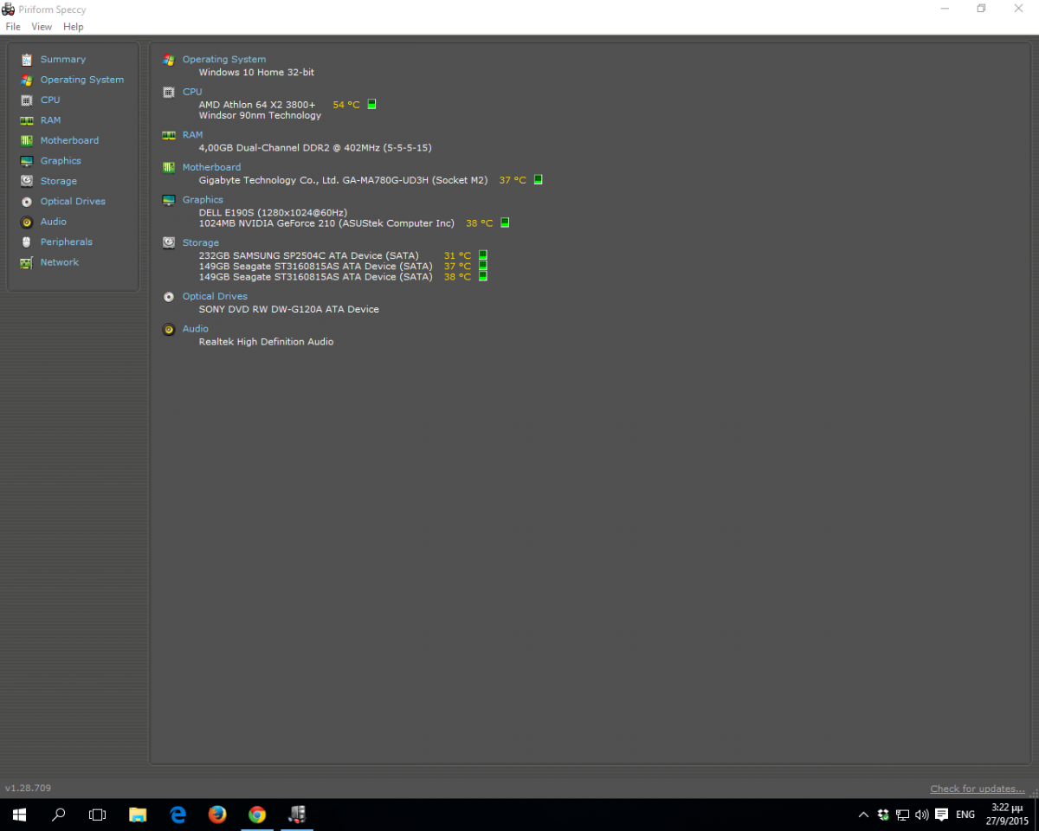Open Task View from the taskbar
This screenshot has width=1039, height=831.
(x=98, y=815)
